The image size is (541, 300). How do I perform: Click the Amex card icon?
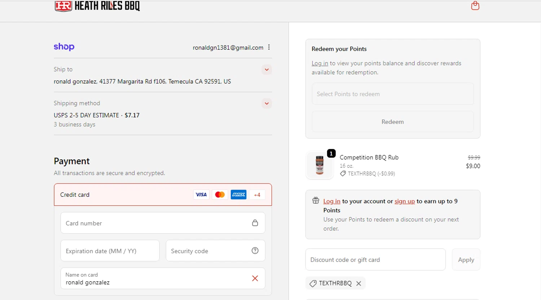[x=238, y=195]
